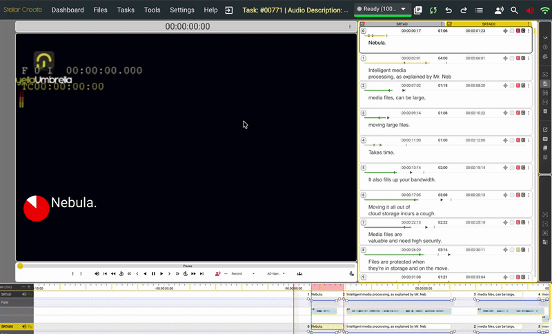Open the Help menu
Image resolution: width=552 pixels, height=334 pixels.
point(210,10)
